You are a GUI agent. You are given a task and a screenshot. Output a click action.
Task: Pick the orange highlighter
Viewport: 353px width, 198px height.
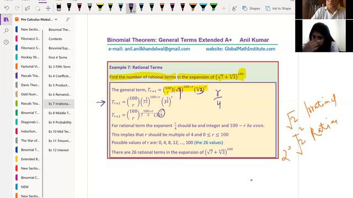click(193, 8)
